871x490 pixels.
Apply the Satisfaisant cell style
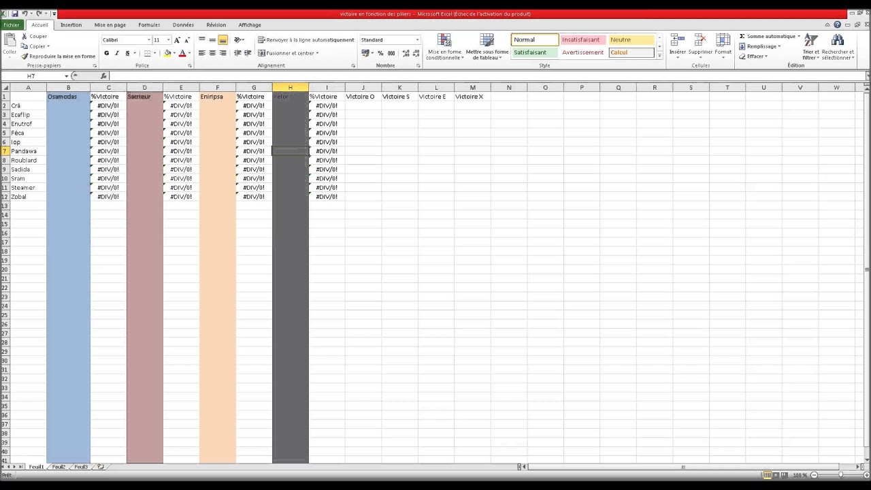point(535,52)
